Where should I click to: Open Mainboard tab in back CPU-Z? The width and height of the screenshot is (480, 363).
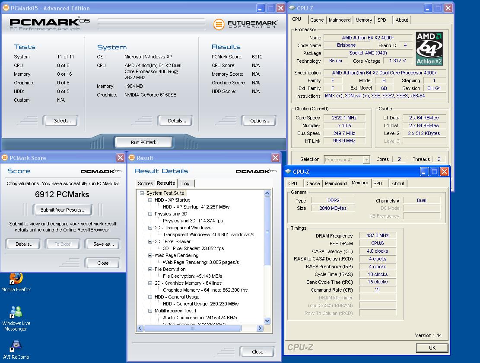(340, 20)
